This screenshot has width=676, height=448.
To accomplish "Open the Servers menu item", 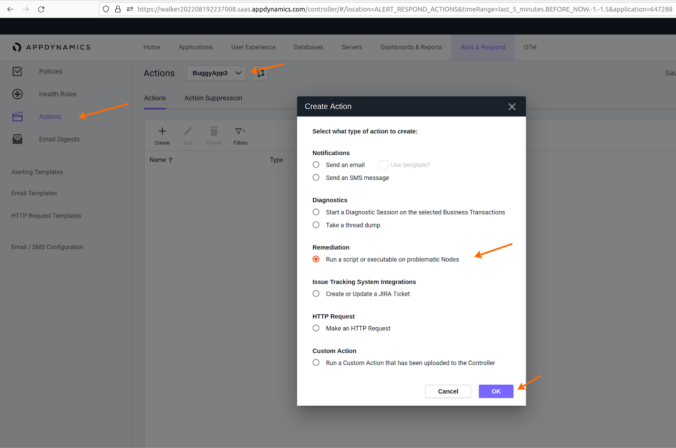I will click(352, 47).
